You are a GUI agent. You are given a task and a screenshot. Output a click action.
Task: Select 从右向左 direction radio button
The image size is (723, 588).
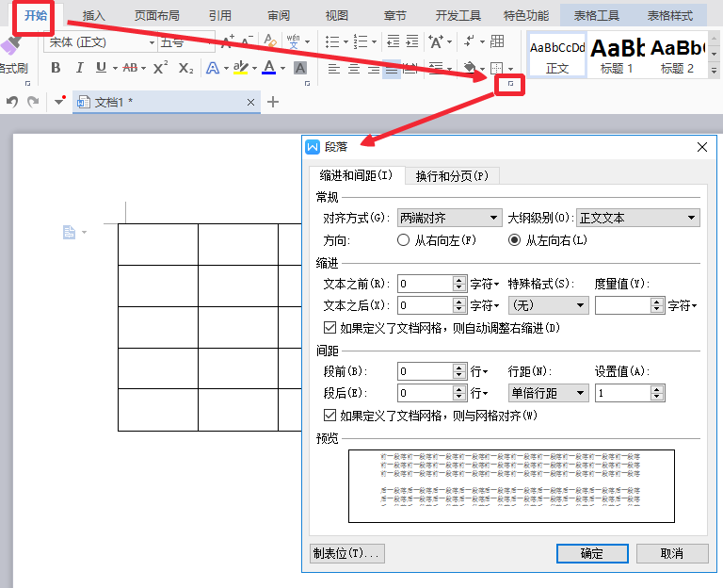click(403, 240)
